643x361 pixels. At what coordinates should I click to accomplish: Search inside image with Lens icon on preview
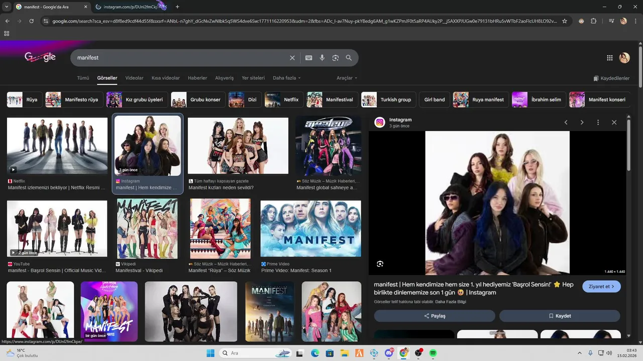coord(380,264)
